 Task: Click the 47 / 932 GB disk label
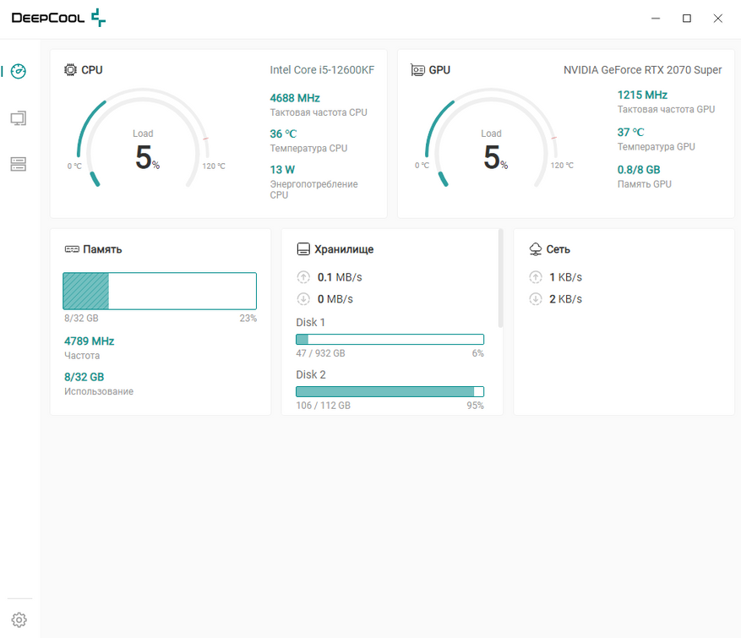tap(320, 353)
